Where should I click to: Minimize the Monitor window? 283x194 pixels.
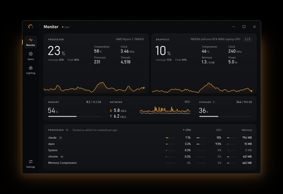(234, 27)
